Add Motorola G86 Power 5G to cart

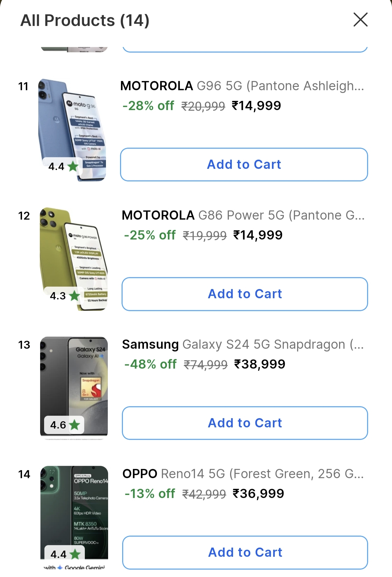point(245,294)
